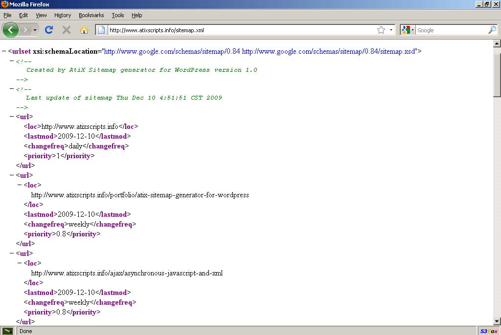Click the status bar icon beside Done
Screen dimensions: 501x335
(x=7, y=331)
